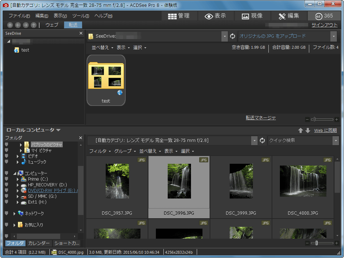Screen dimensions: 344x258
Task: Open the フィルタ dropdown
Action: tap(100, 151)
